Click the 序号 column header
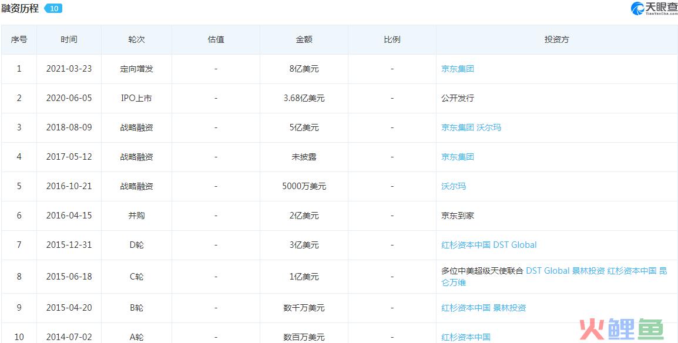678x343 pixels. point(19,39)
